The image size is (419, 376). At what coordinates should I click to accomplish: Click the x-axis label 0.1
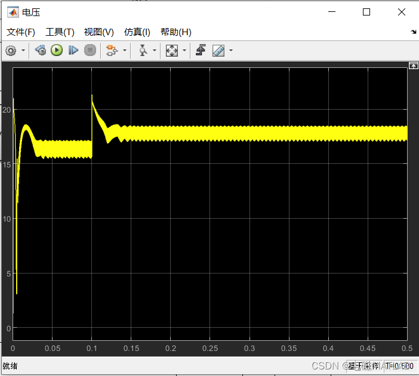pyautogui.click(x=92, y=348)
